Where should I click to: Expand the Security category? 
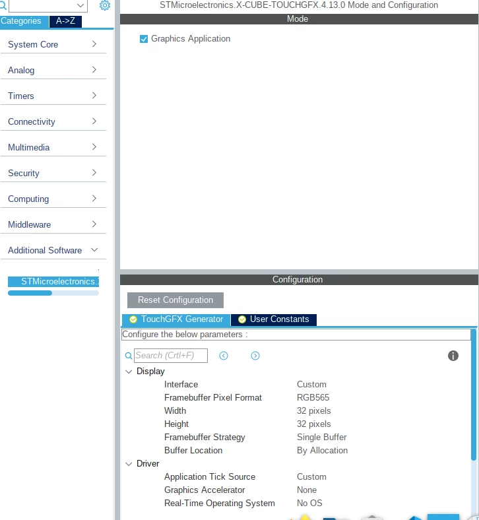coord(53,173)
